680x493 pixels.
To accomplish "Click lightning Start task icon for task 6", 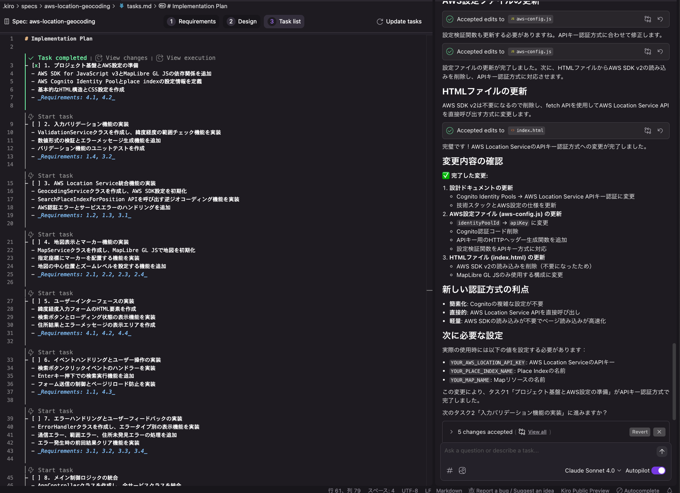I will coord(31,352).
